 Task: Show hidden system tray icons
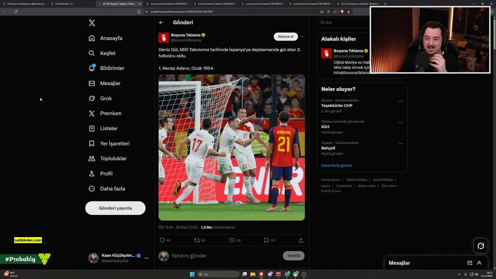point(460,274)
